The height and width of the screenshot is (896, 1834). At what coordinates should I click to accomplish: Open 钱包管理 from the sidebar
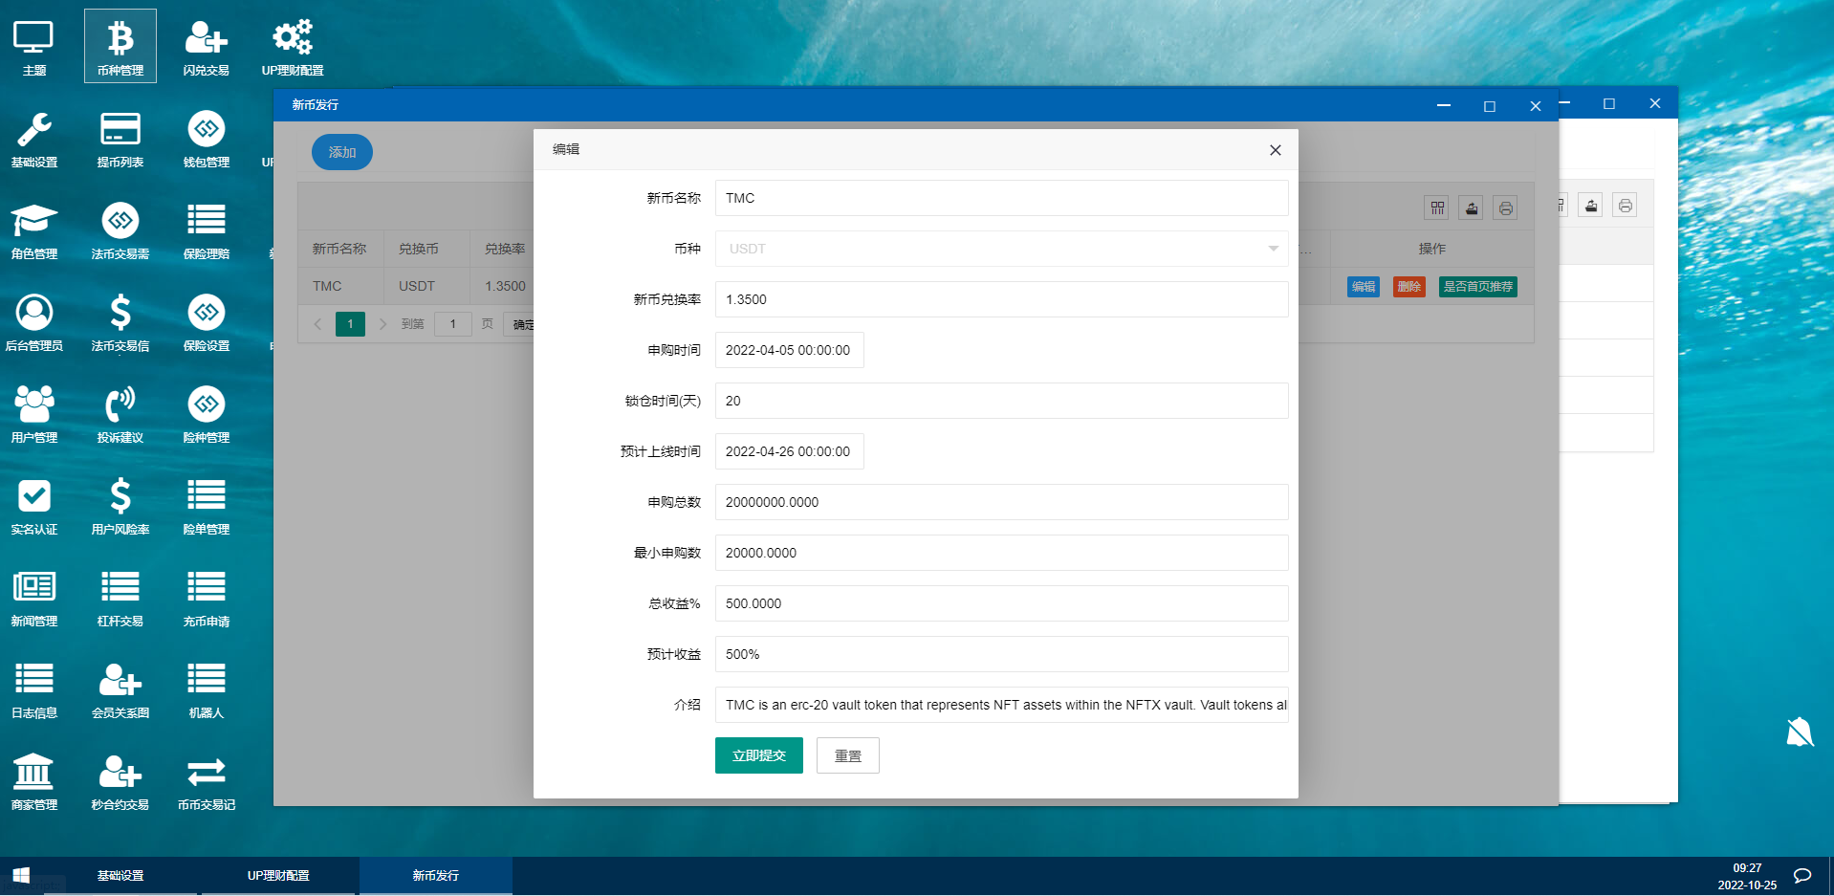tap(206, 139)
